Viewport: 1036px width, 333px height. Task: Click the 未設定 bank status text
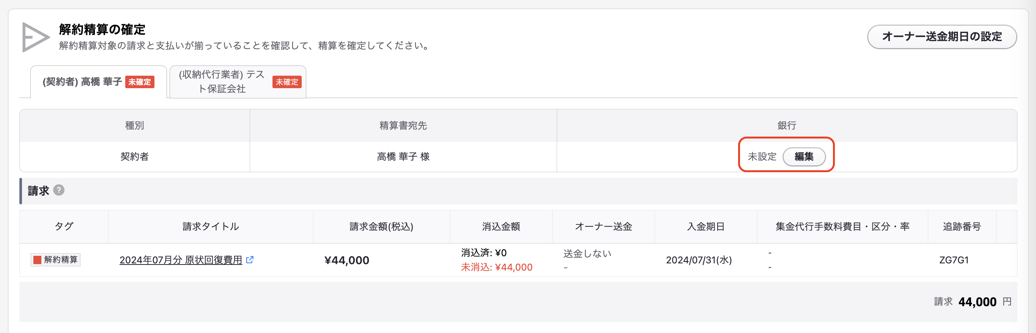(762, 156)
